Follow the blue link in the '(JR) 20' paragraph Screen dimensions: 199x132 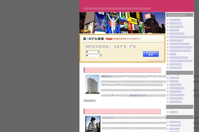point(138,95)
